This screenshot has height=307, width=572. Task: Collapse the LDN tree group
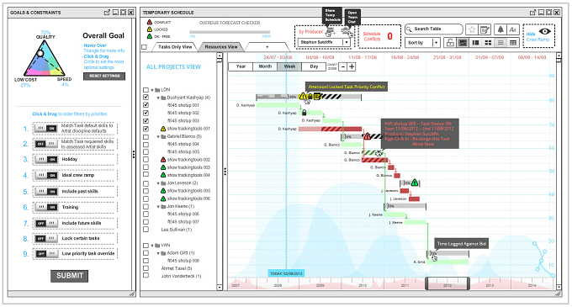[x=152, y=90]
